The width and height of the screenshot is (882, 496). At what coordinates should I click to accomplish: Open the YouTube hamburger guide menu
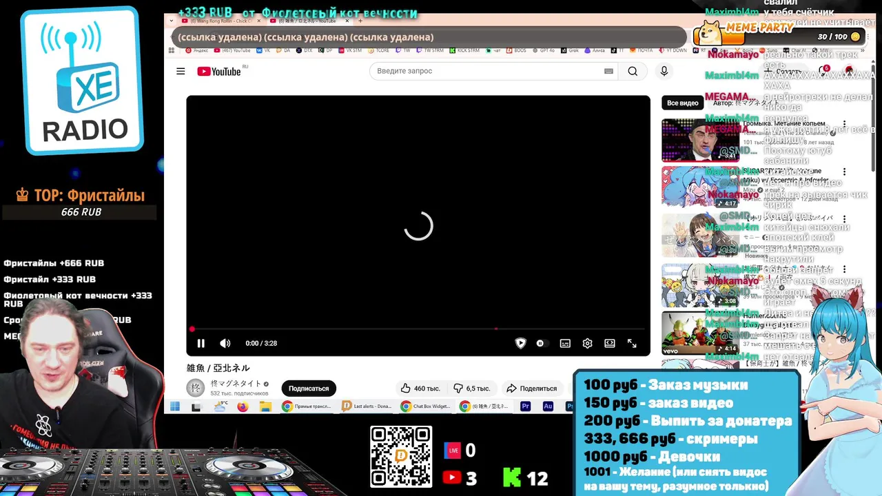[x=181, y=71]
